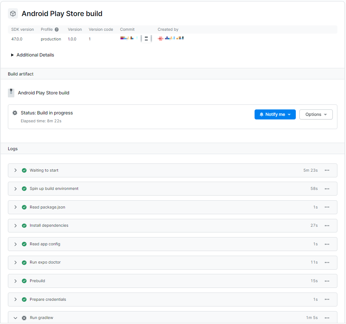Click the Status: Build in progress text
346x324 pixels.
(x=47, y=113)
